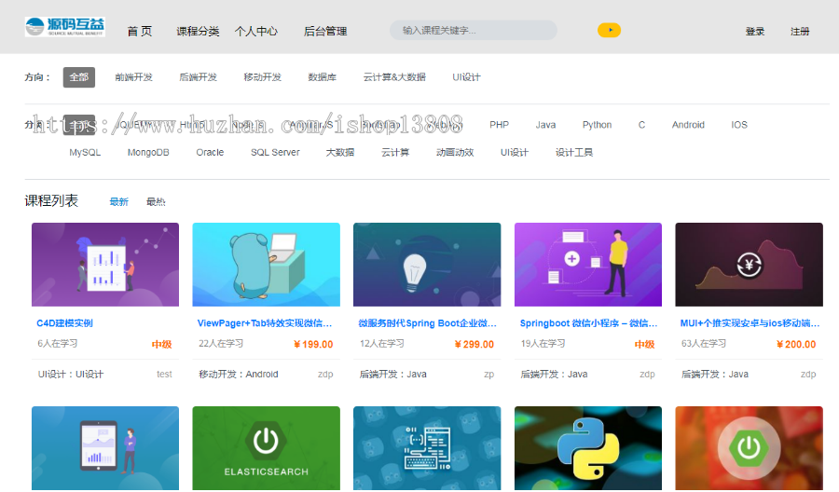The image size is (839, 492).
Task: Filter direction by 移动开发
Action: [262, 77]
